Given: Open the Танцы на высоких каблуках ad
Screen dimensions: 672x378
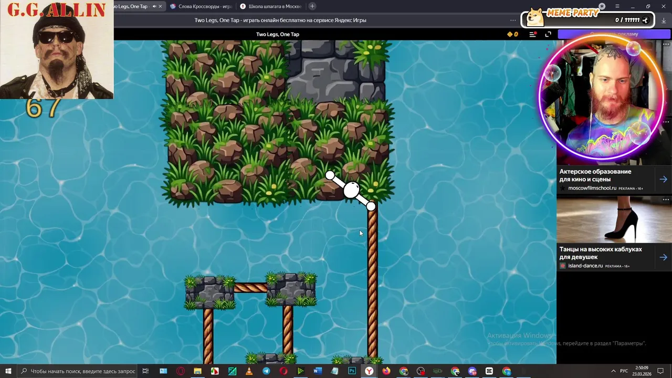Looking at the screenshot, I should point(601,253).
